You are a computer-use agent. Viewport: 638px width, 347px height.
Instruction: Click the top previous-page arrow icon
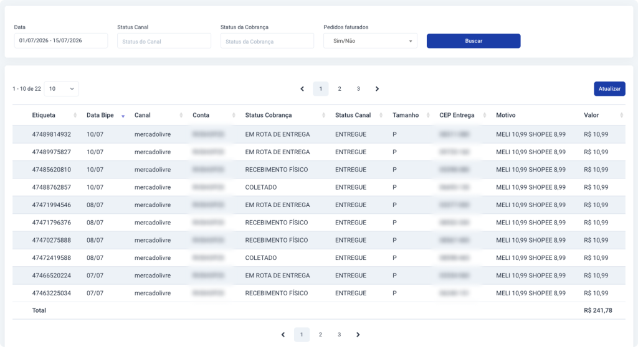click(x=302, y=88)
